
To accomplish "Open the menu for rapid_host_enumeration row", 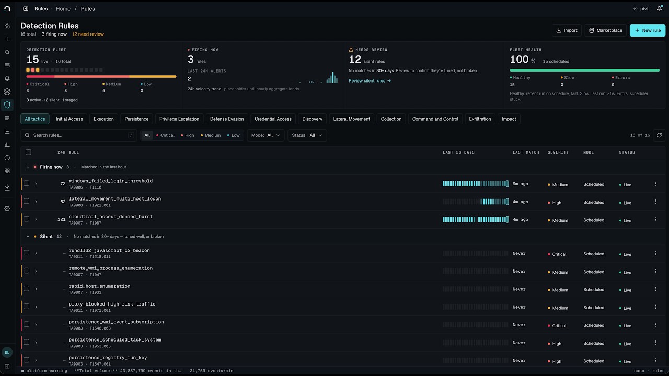I will point(655,289).
